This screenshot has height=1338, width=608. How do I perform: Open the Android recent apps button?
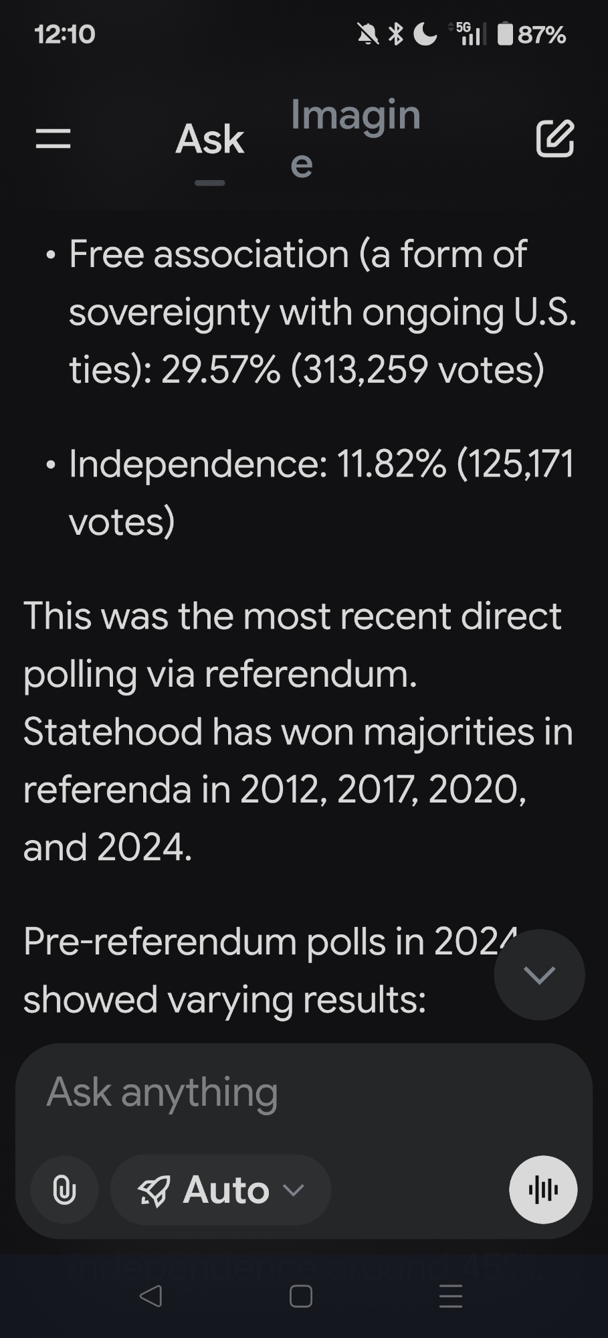[x=450, y=1296]
